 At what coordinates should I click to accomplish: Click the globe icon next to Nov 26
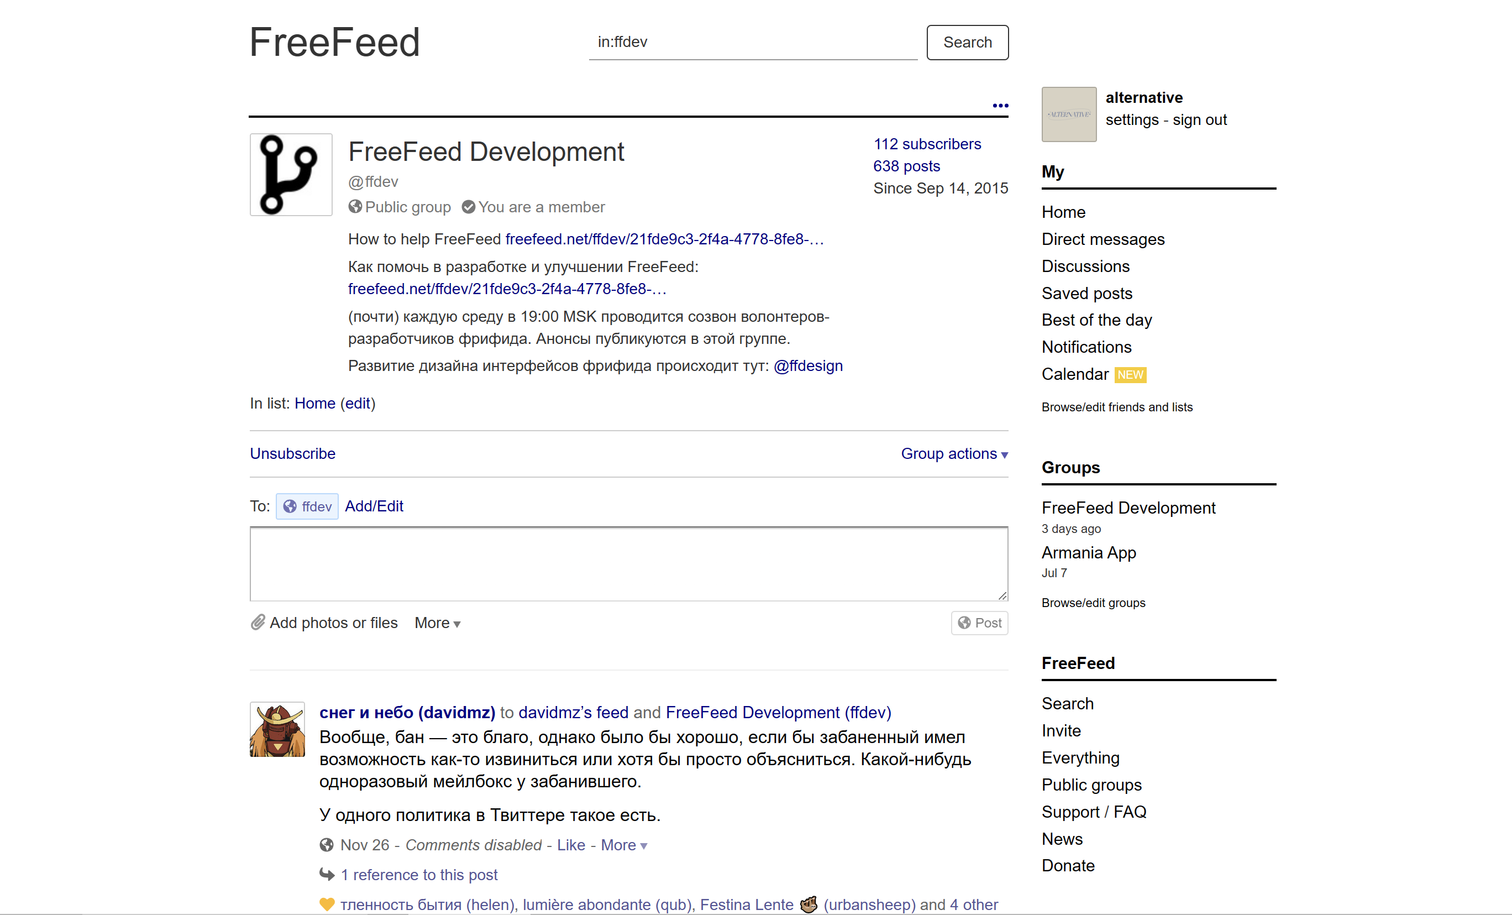tap(327, 845)
